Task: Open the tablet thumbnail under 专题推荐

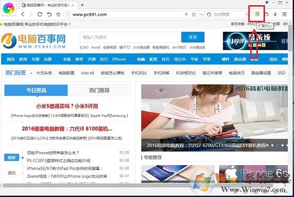Action: pyautogui.click(x=178, y=174)
